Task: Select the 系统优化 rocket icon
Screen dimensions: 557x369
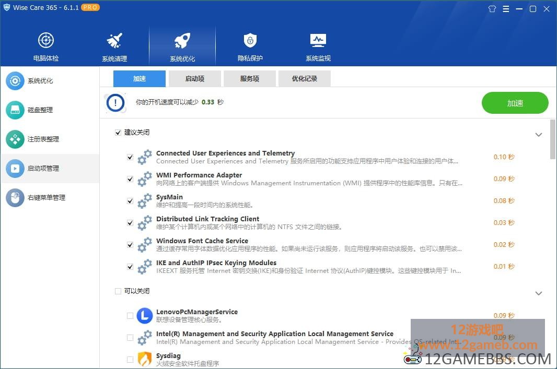Action: [x=182, y=41]
